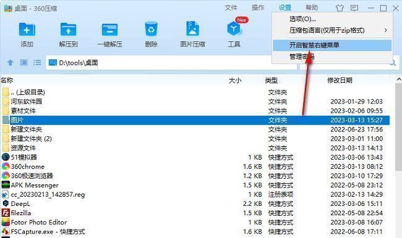Click the 360极速浏览器 shortcut icon
Screen dimensions: 402x238
pos(6,176)
